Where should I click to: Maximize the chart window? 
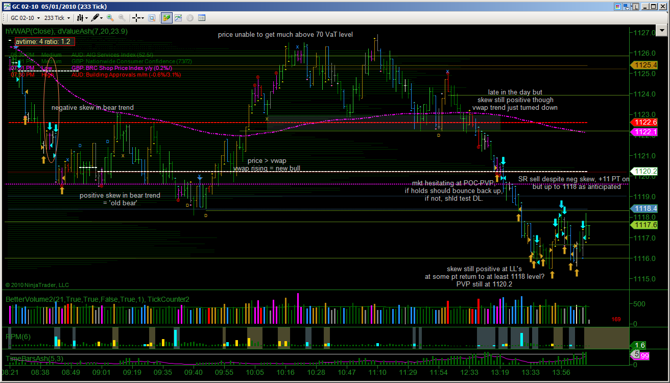(653, 7)
